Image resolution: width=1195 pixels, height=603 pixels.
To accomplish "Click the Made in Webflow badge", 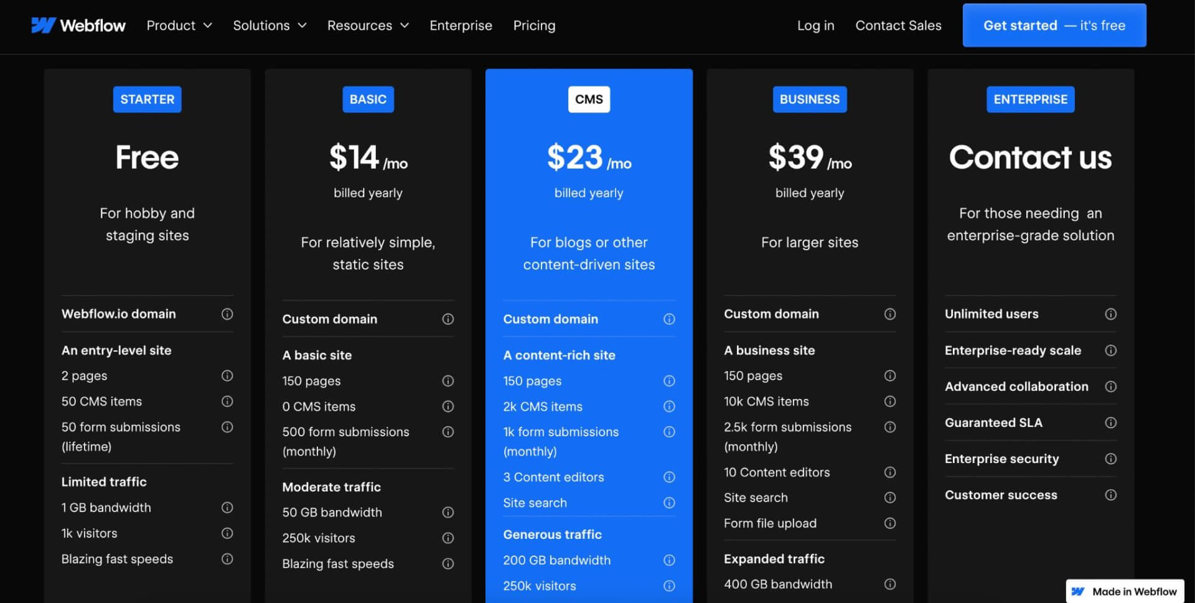I will pos(1125,591).
